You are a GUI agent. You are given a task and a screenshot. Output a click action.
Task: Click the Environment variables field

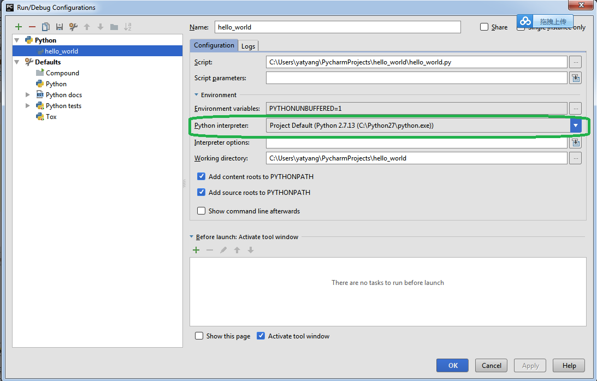(x=417, y=109)
